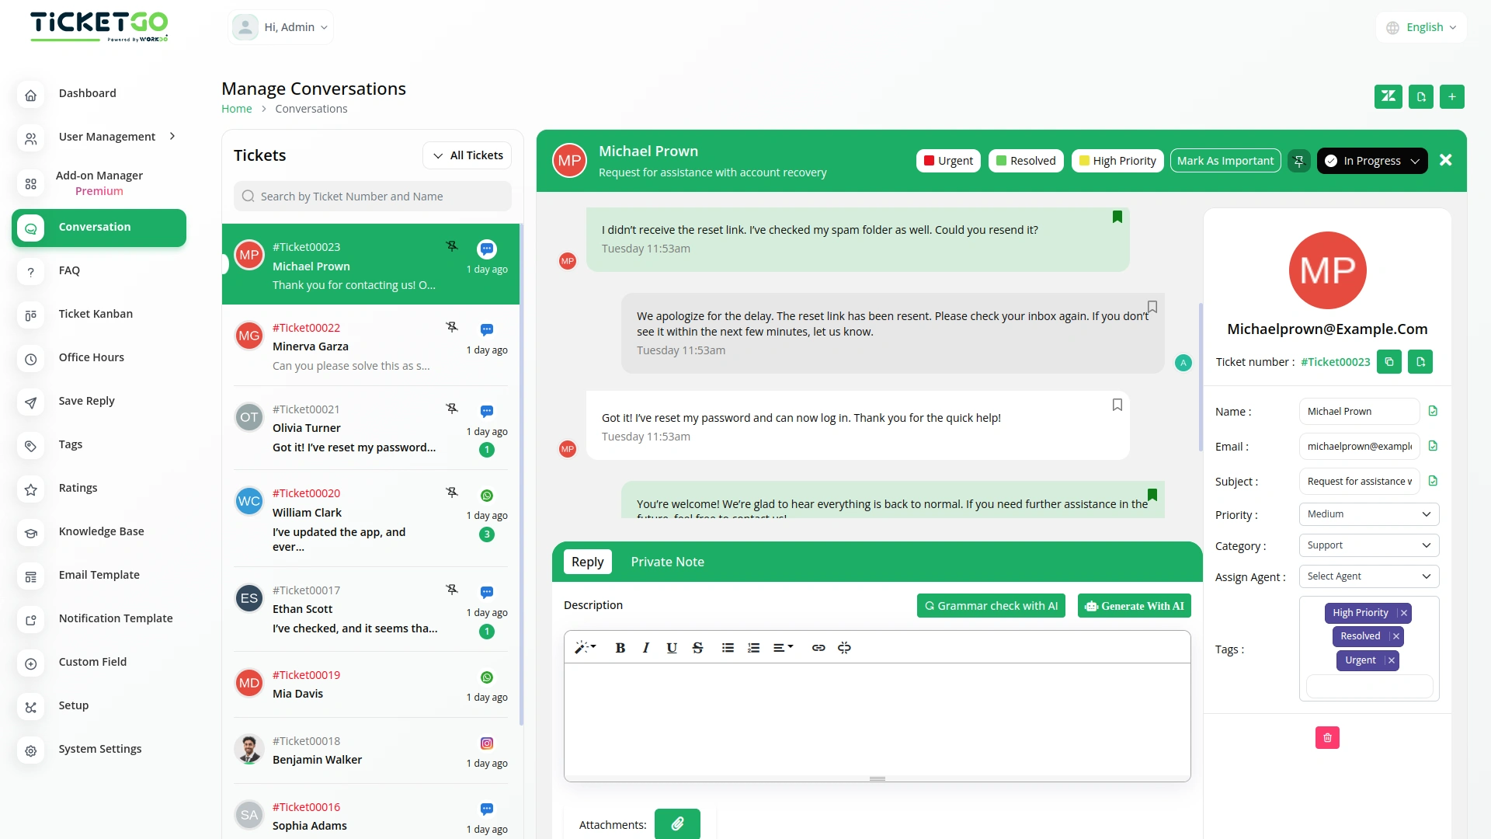This screenshot has width=1491, height=839.
Task: Click Generate With AI
Action: pos(1134,605)
